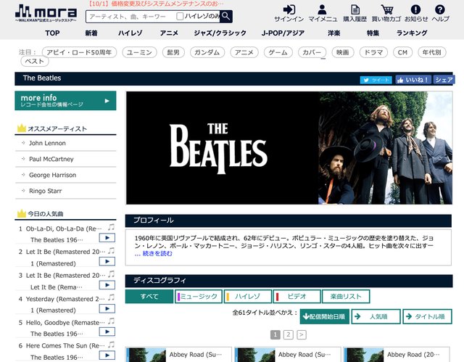Open the J-POP/アジア menu

[x=285, y=33]
